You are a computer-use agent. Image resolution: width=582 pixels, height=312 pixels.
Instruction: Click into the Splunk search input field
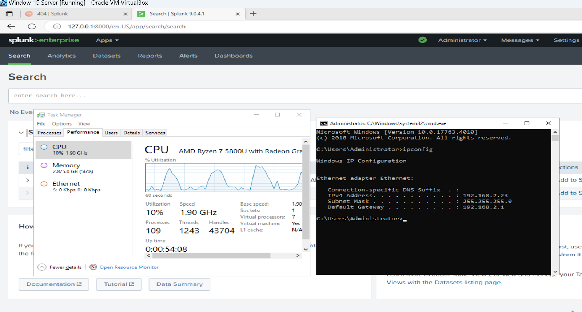pos(295,96)
